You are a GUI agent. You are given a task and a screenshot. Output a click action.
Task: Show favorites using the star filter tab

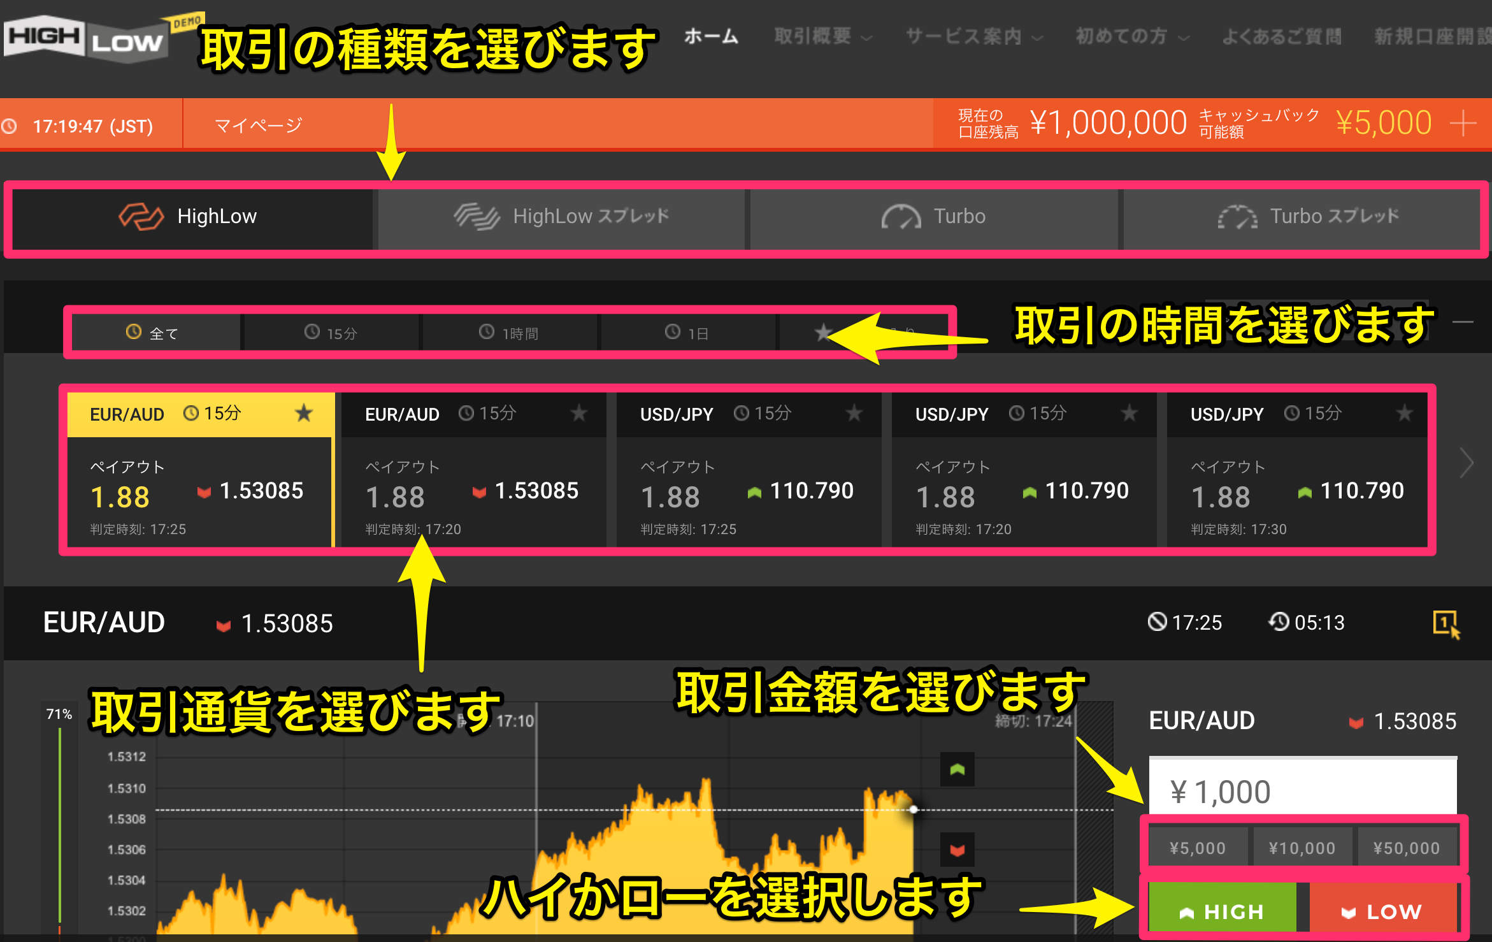tap(863, 333)
